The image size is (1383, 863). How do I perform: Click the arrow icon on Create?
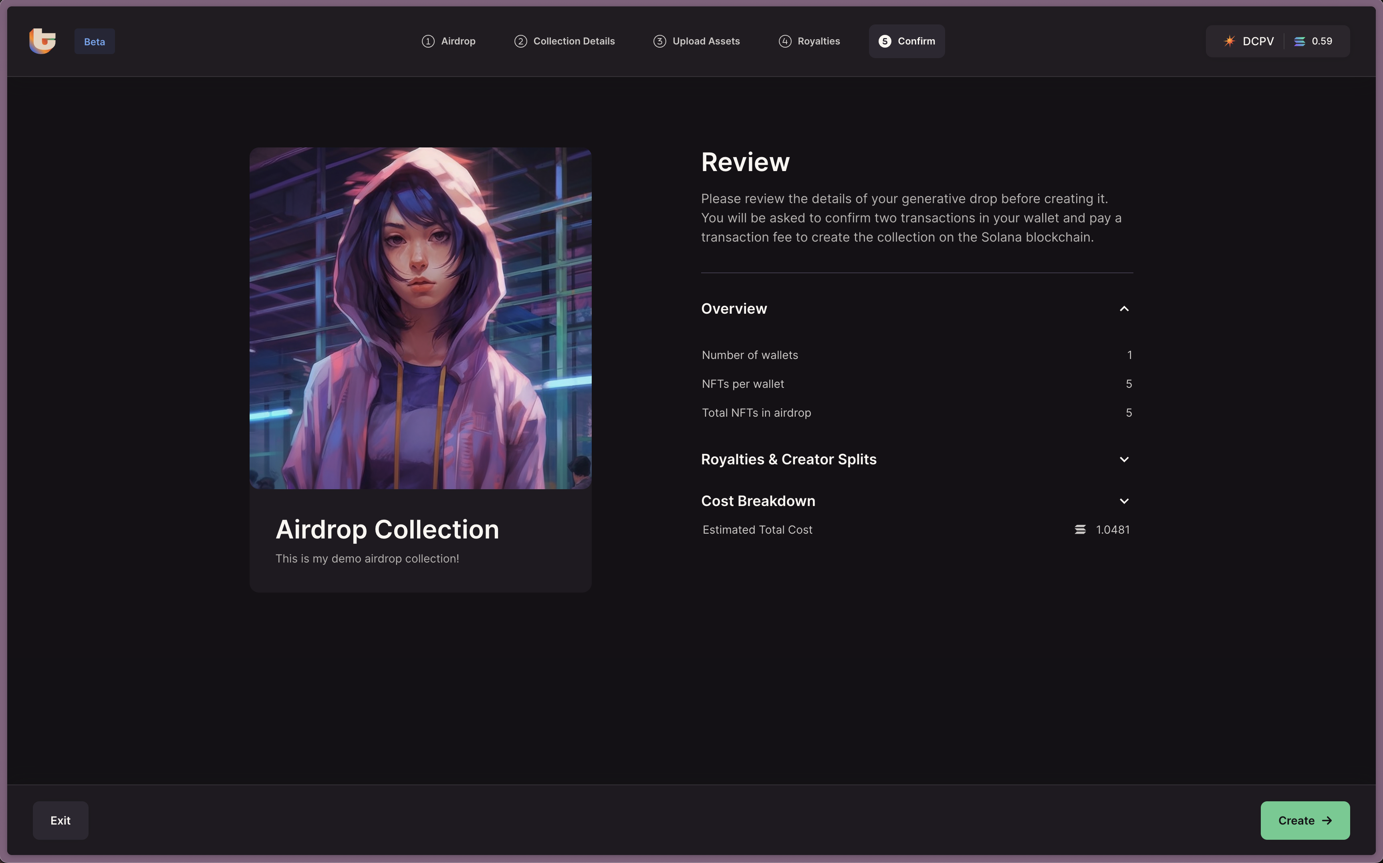(1327, 820)
